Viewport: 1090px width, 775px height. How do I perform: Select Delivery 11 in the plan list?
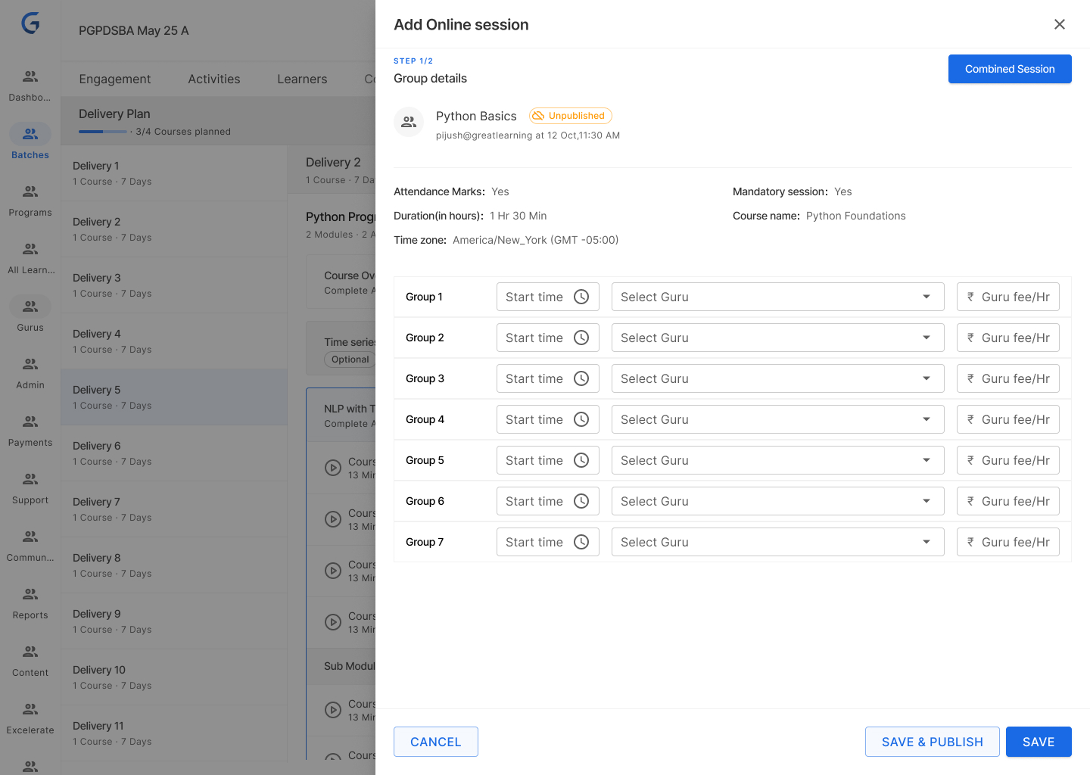(x=174, y=733)
